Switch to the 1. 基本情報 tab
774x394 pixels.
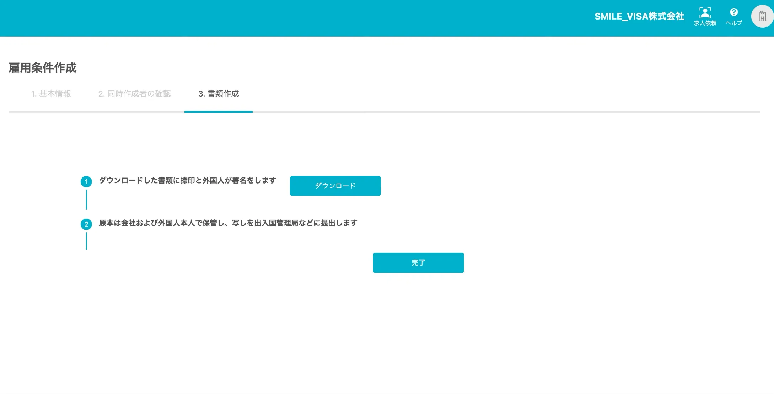[x=52, y=94]
